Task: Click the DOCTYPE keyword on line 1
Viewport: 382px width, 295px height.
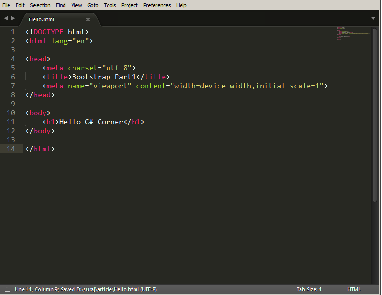Action: click(48, 32)
